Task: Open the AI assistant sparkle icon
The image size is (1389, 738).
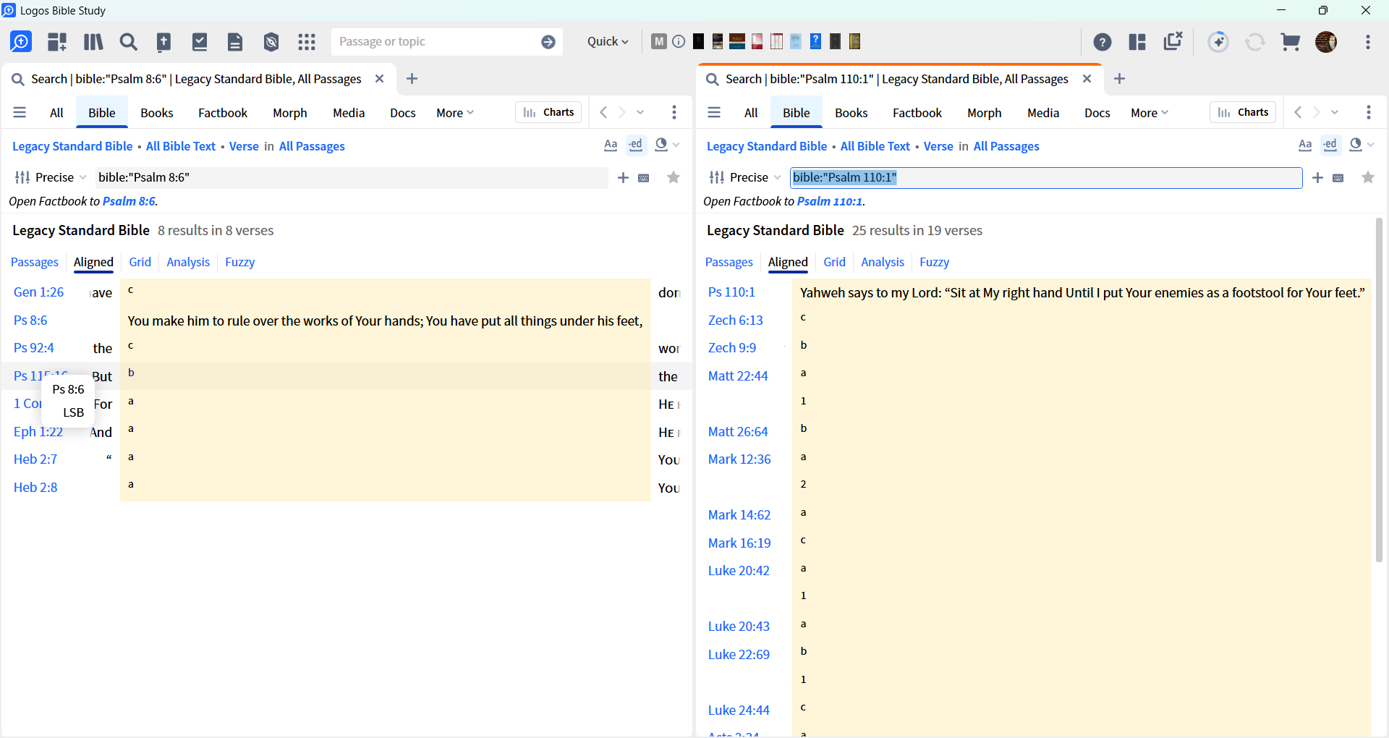Action: tap(1218, 42)
